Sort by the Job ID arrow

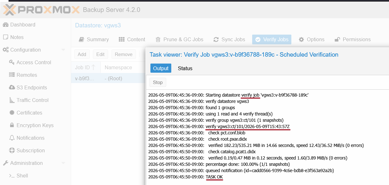pos(94,67)
